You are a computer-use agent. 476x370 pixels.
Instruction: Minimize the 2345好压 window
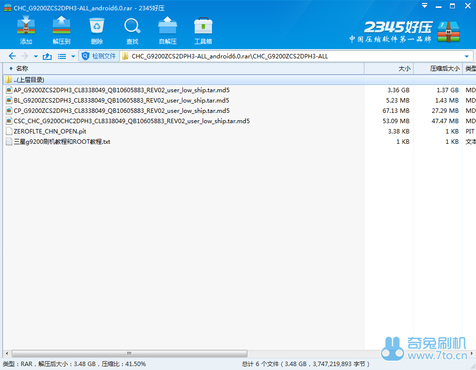(x=439, y=6)
